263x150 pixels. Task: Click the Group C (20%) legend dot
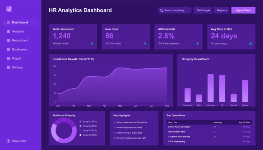(80, 130)
